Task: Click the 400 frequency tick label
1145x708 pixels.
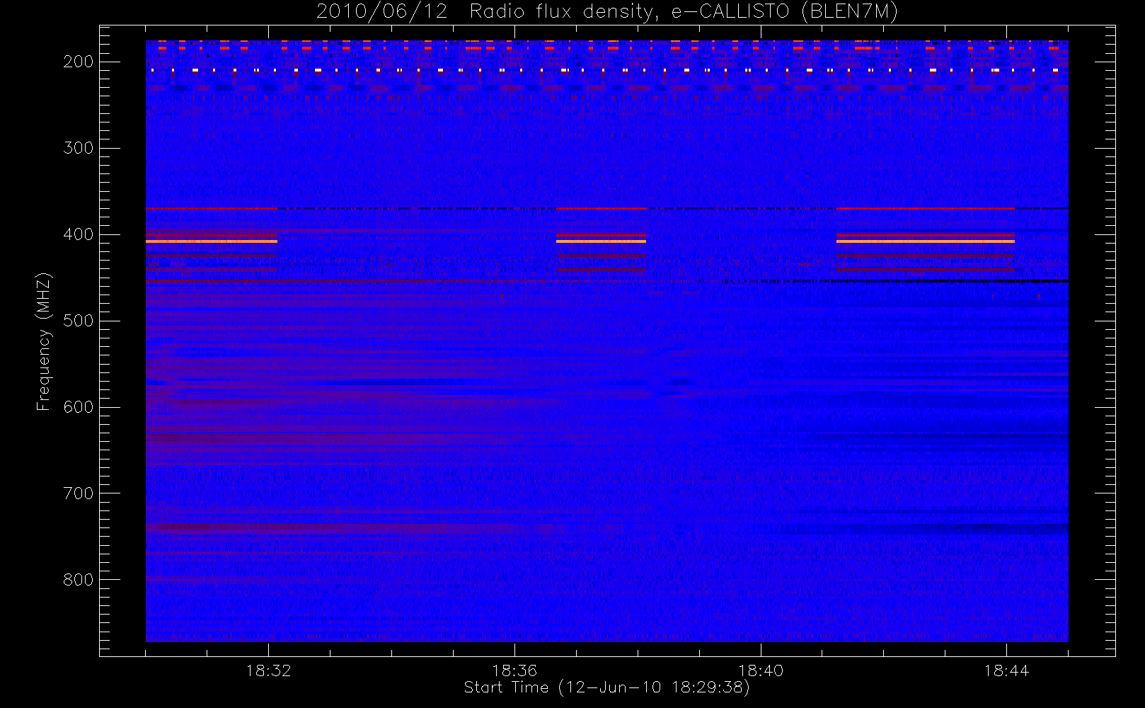Action: pyautogui.click(x=79, y=234)
